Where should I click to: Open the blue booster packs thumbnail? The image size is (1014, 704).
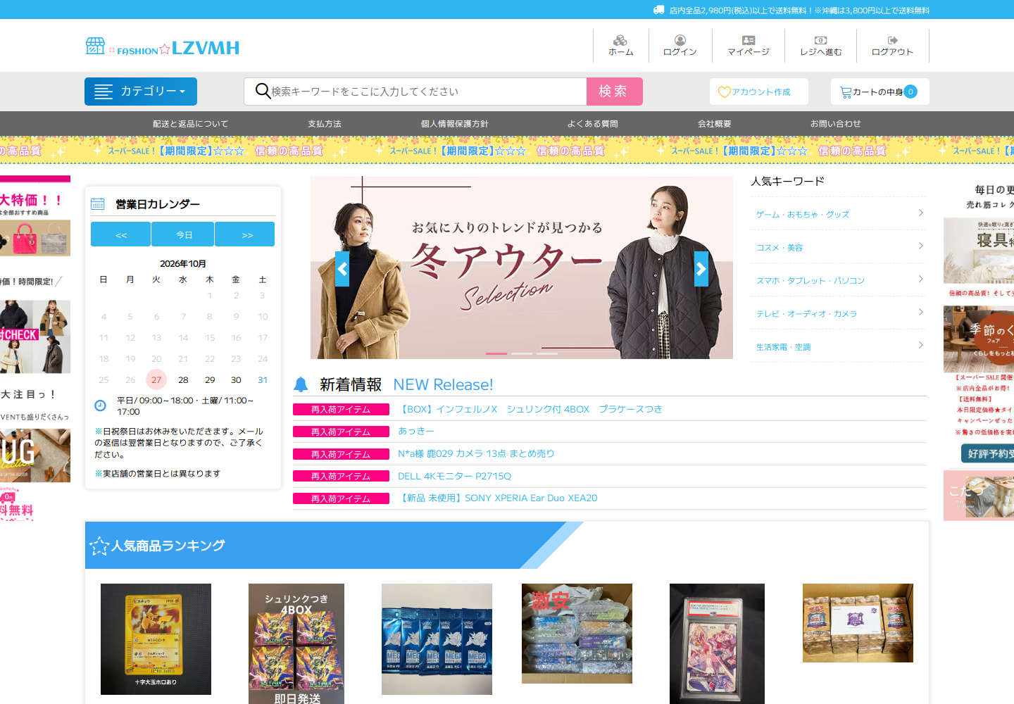437,639
